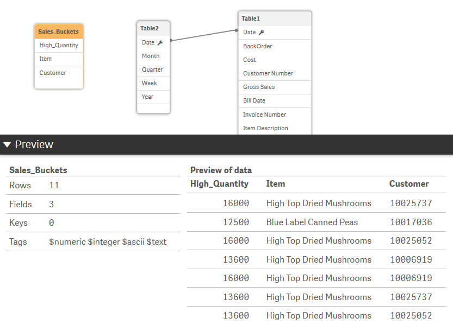Click the Gross Sales field in Table1
This screenshot has height=331, width=453.
pyautogui.click(x=258, y=87)
